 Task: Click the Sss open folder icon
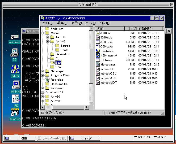(52, 63)
